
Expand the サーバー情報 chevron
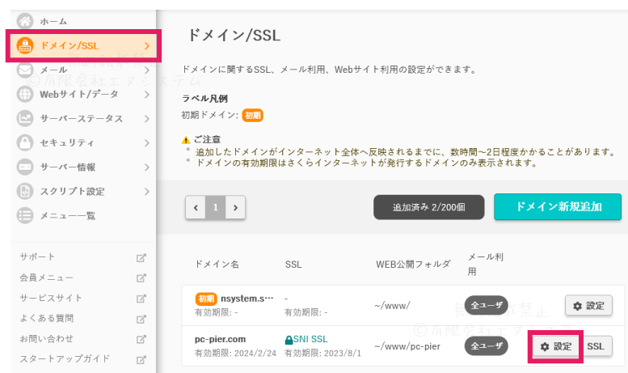point(147,167)
